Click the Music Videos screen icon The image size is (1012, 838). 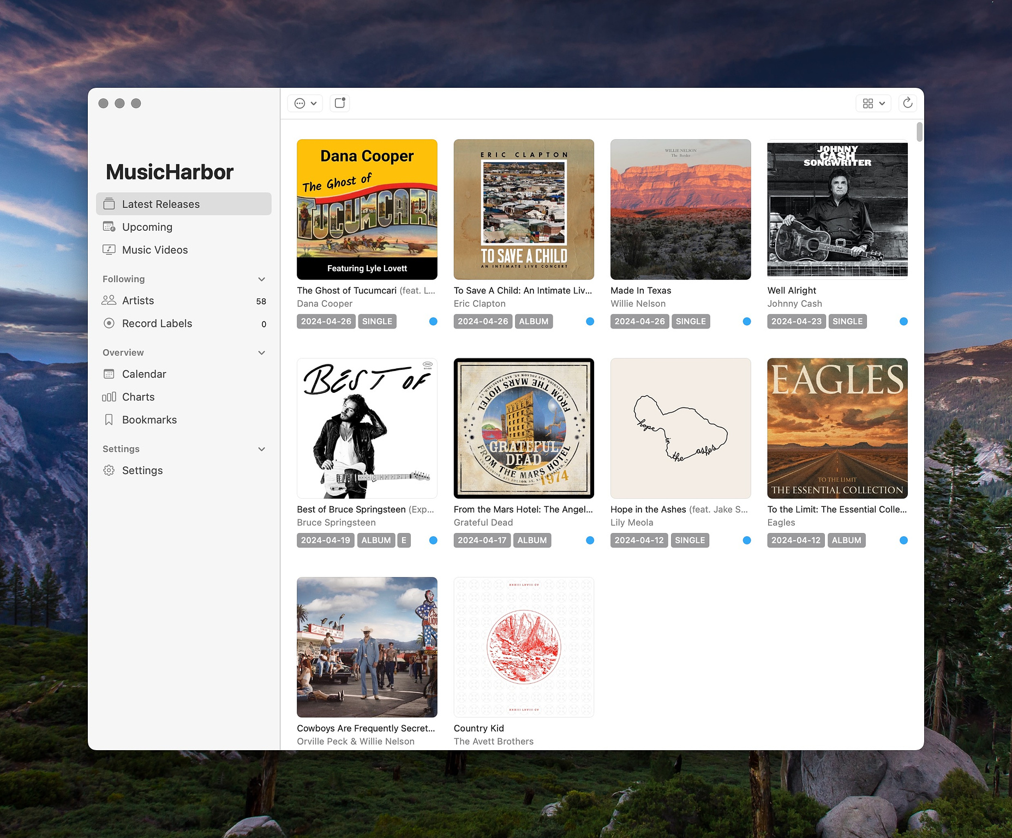pos(109,249)
